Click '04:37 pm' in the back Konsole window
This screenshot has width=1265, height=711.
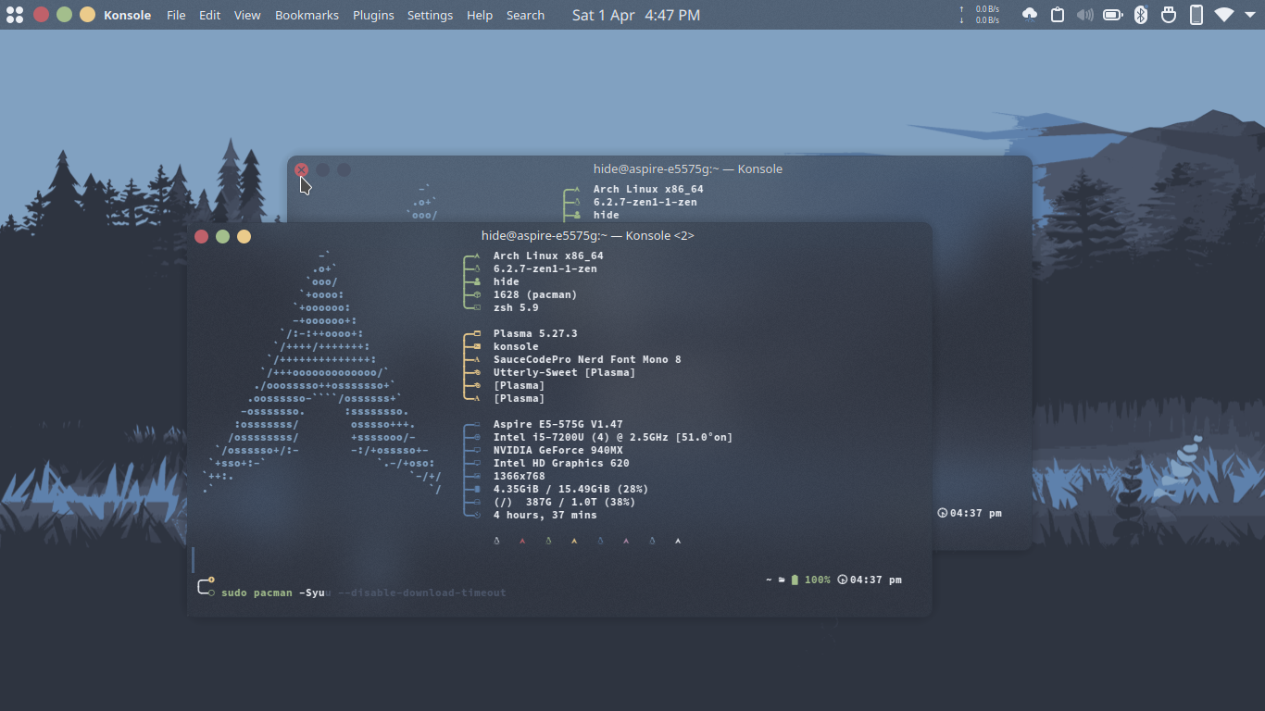click(976, 513)
